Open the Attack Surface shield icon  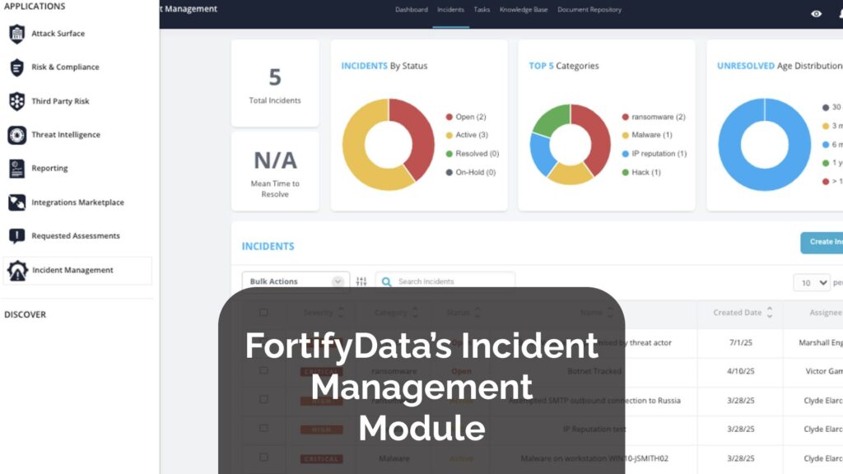tap(16, 34)
